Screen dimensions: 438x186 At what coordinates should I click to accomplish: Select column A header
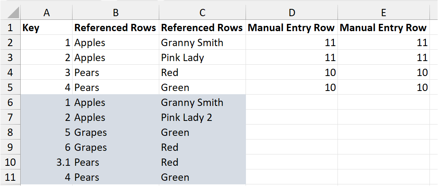point(47,13)
